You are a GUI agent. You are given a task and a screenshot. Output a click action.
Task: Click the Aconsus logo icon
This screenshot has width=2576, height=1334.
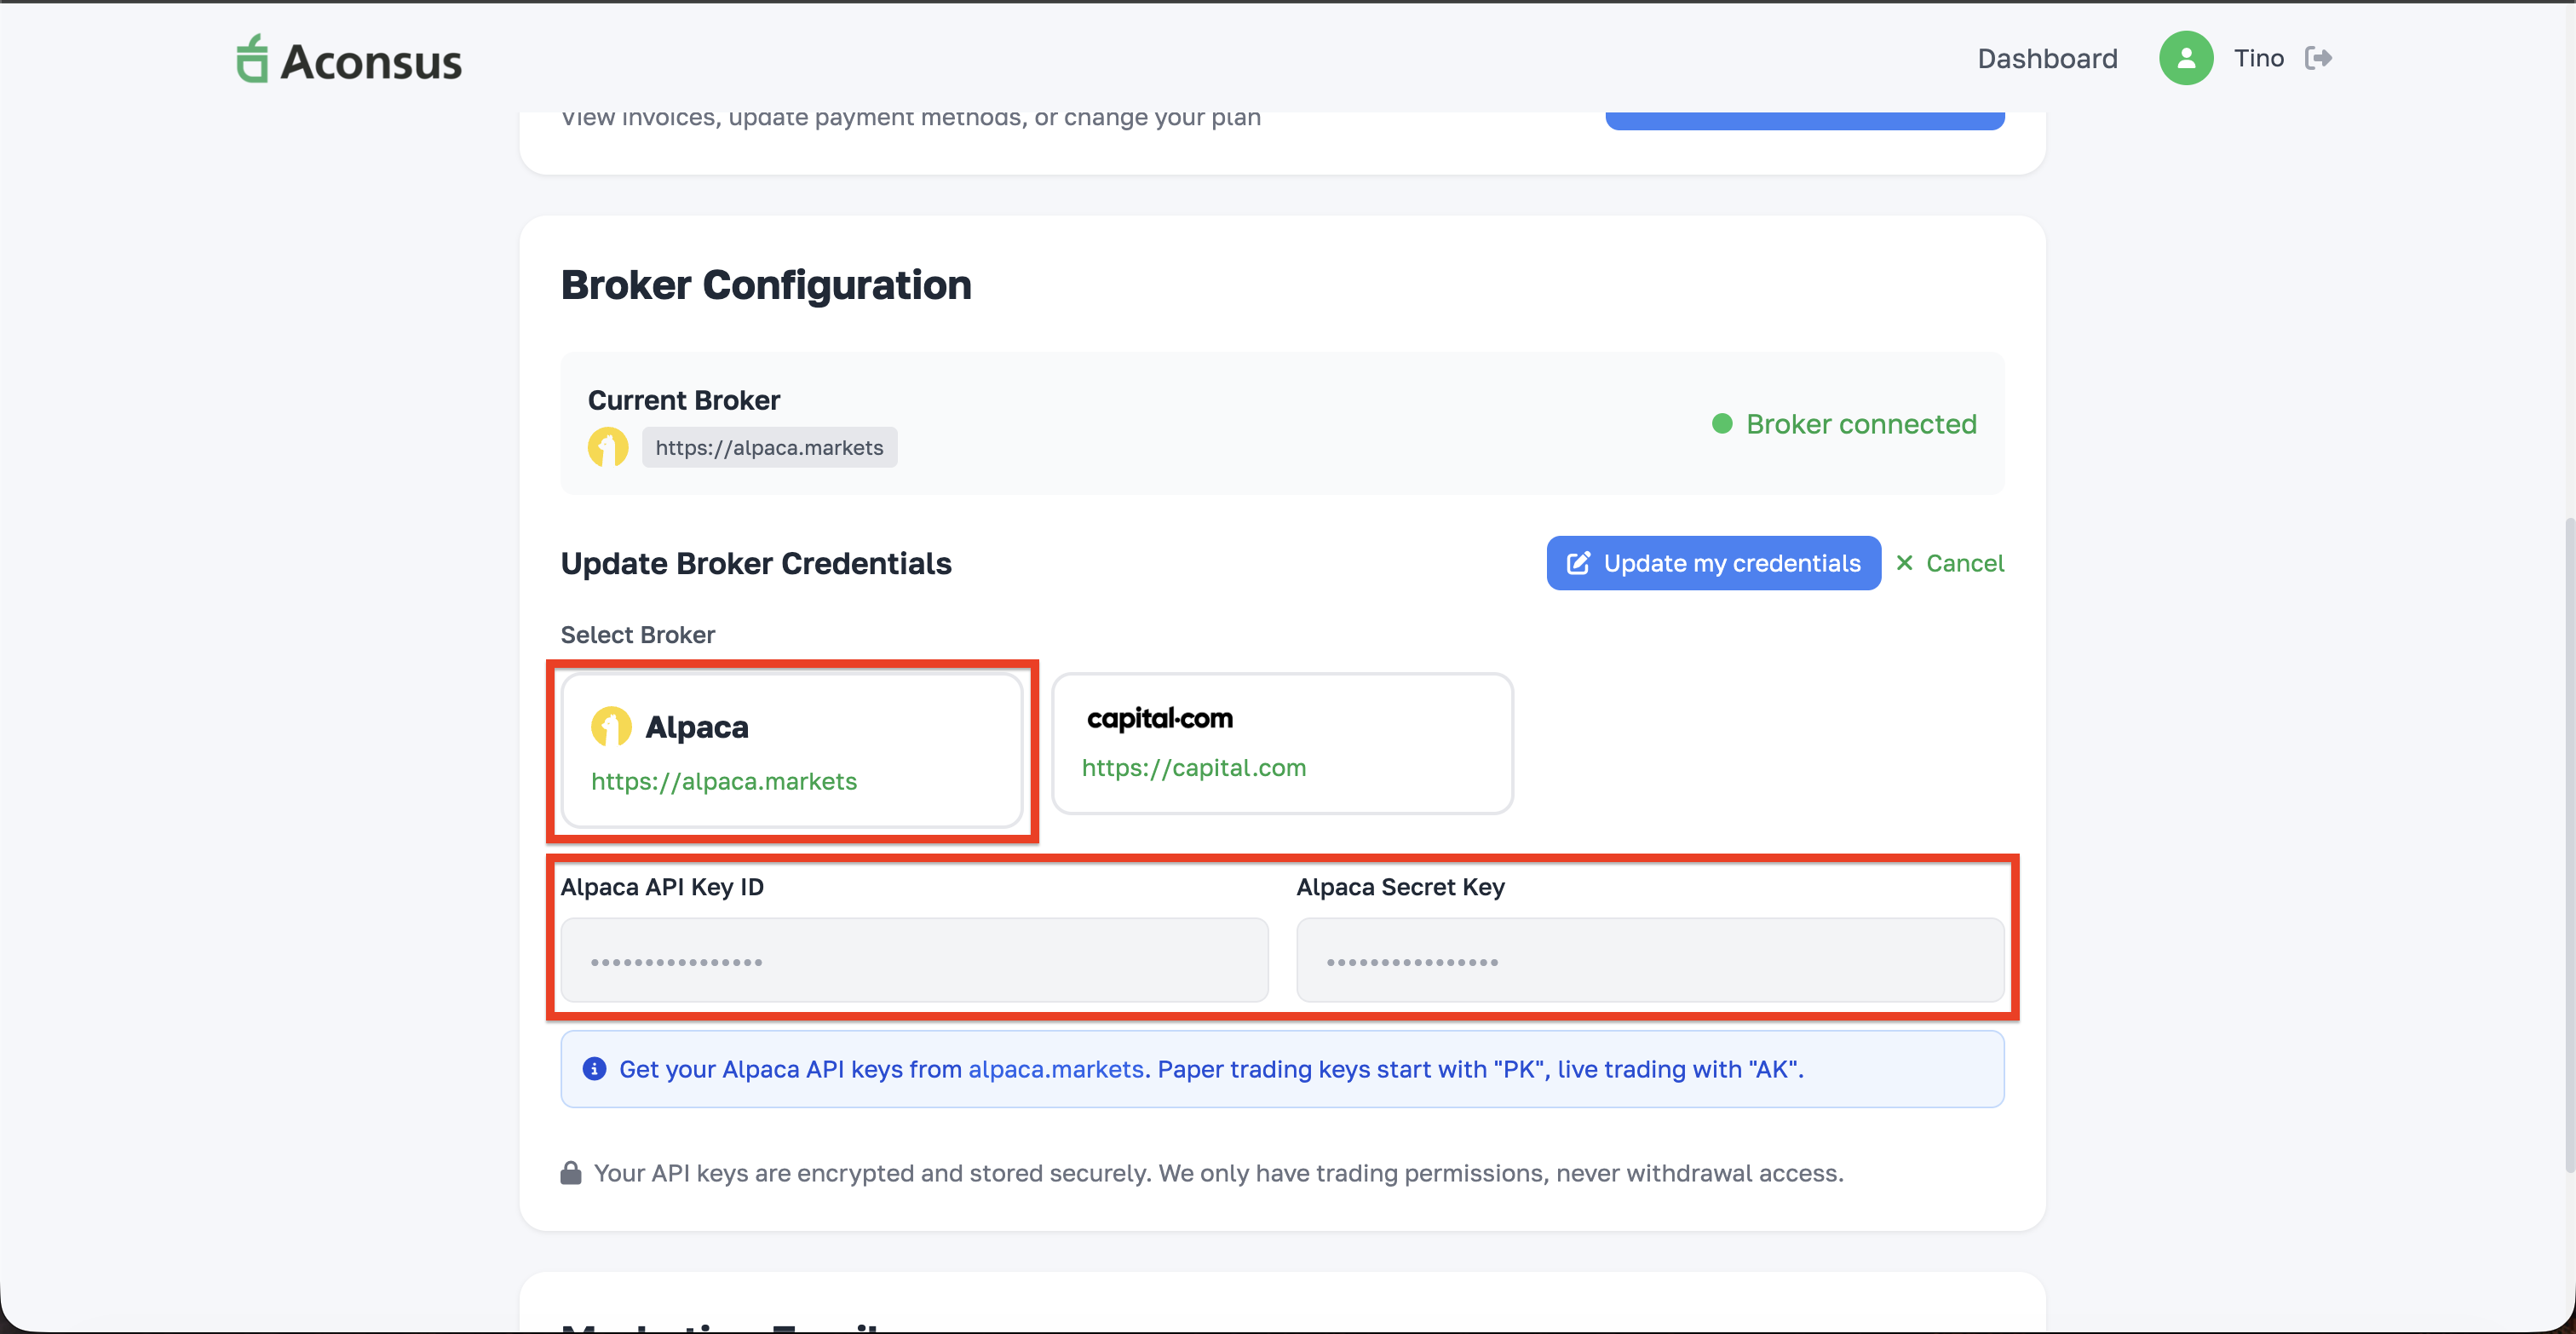pos(252,58)
